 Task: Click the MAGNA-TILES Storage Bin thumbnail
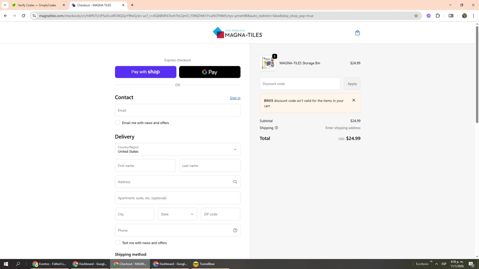coord(268,63)
